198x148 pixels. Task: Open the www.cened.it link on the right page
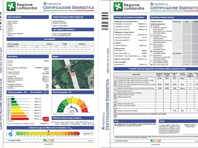(x=156, y=145)
